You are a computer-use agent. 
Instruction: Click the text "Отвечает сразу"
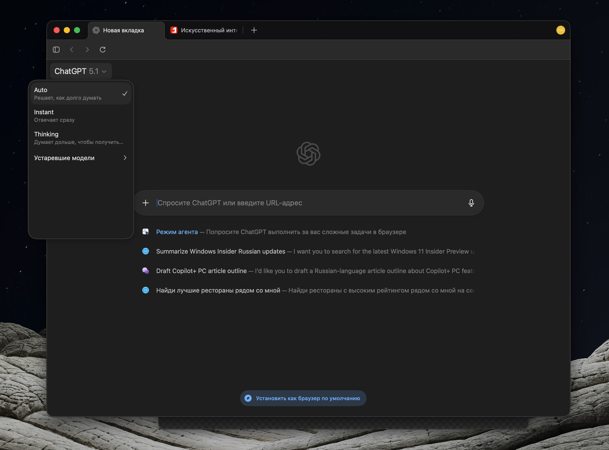click(x=54, y=120)
